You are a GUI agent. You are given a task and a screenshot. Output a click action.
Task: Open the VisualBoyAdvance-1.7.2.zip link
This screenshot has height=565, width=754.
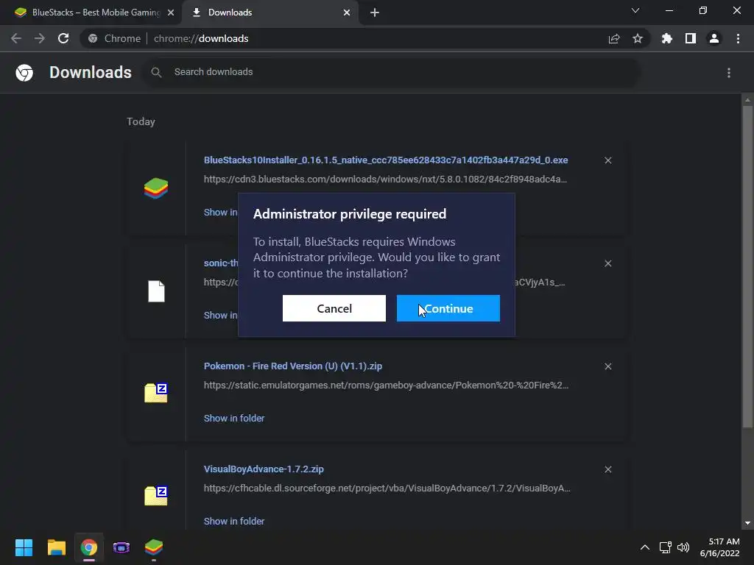click(264, 469)
